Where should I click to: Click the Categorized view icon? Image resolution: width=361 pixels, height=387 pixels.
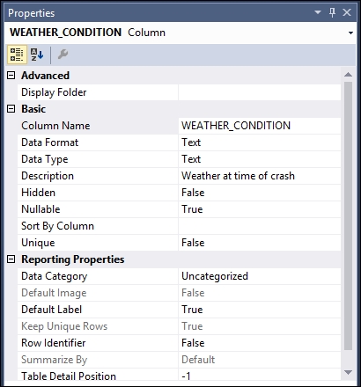coord(17,55)
